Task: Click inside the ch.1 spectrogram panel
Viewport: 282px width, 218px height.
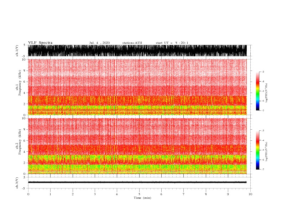Action: 137,87
